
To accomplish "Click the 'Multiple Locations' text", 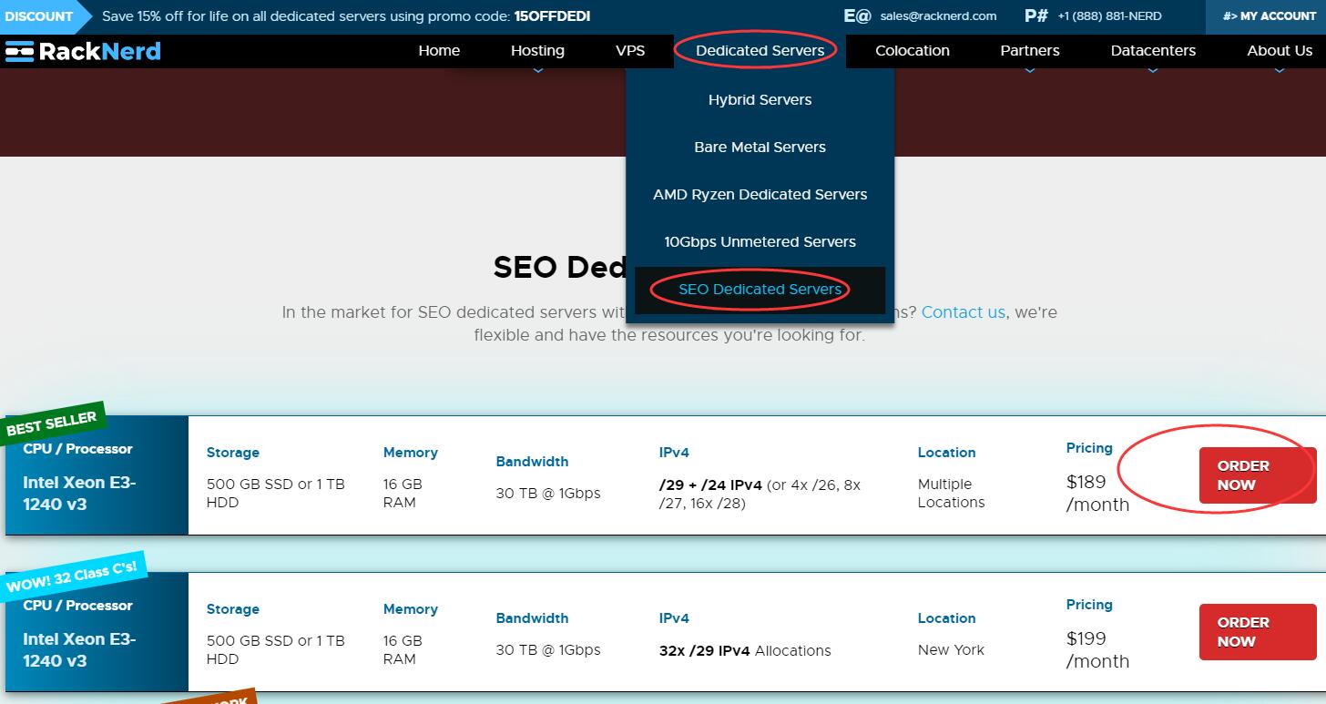I will coord(951,494).
